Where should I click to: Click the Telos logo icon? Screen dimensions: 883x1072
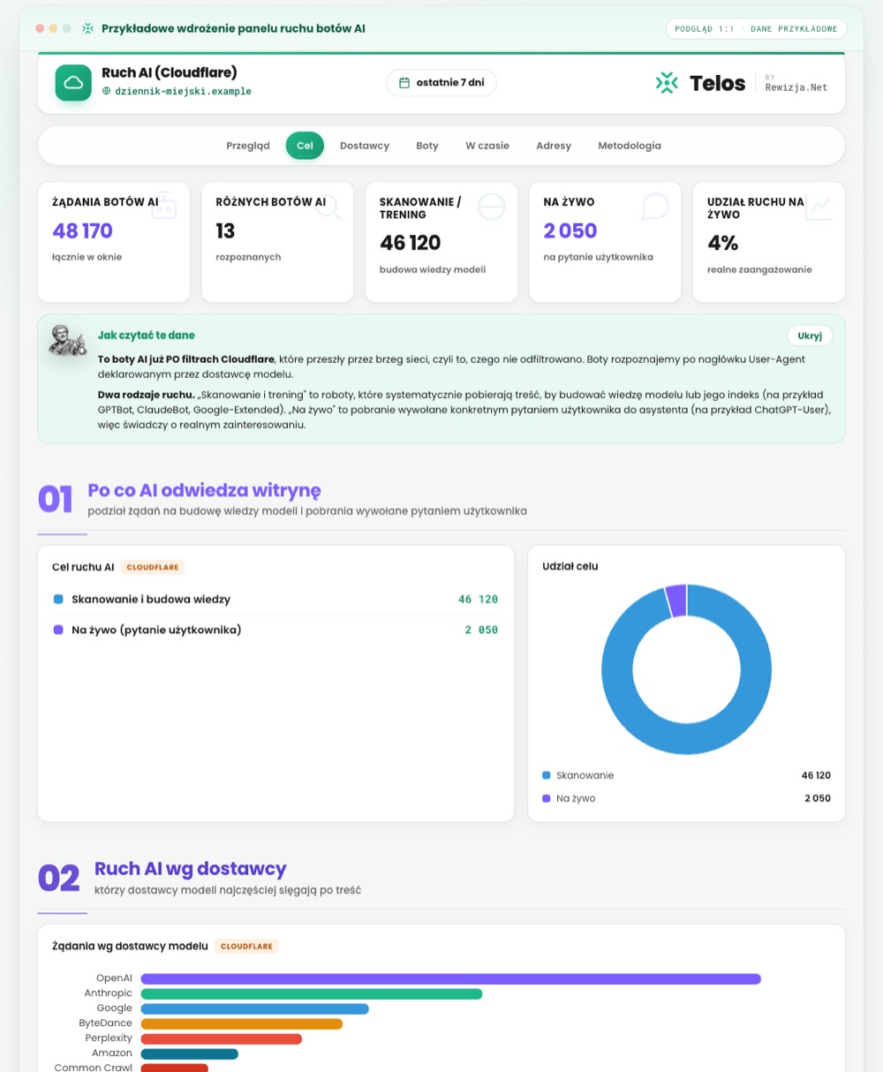point(667,83)
